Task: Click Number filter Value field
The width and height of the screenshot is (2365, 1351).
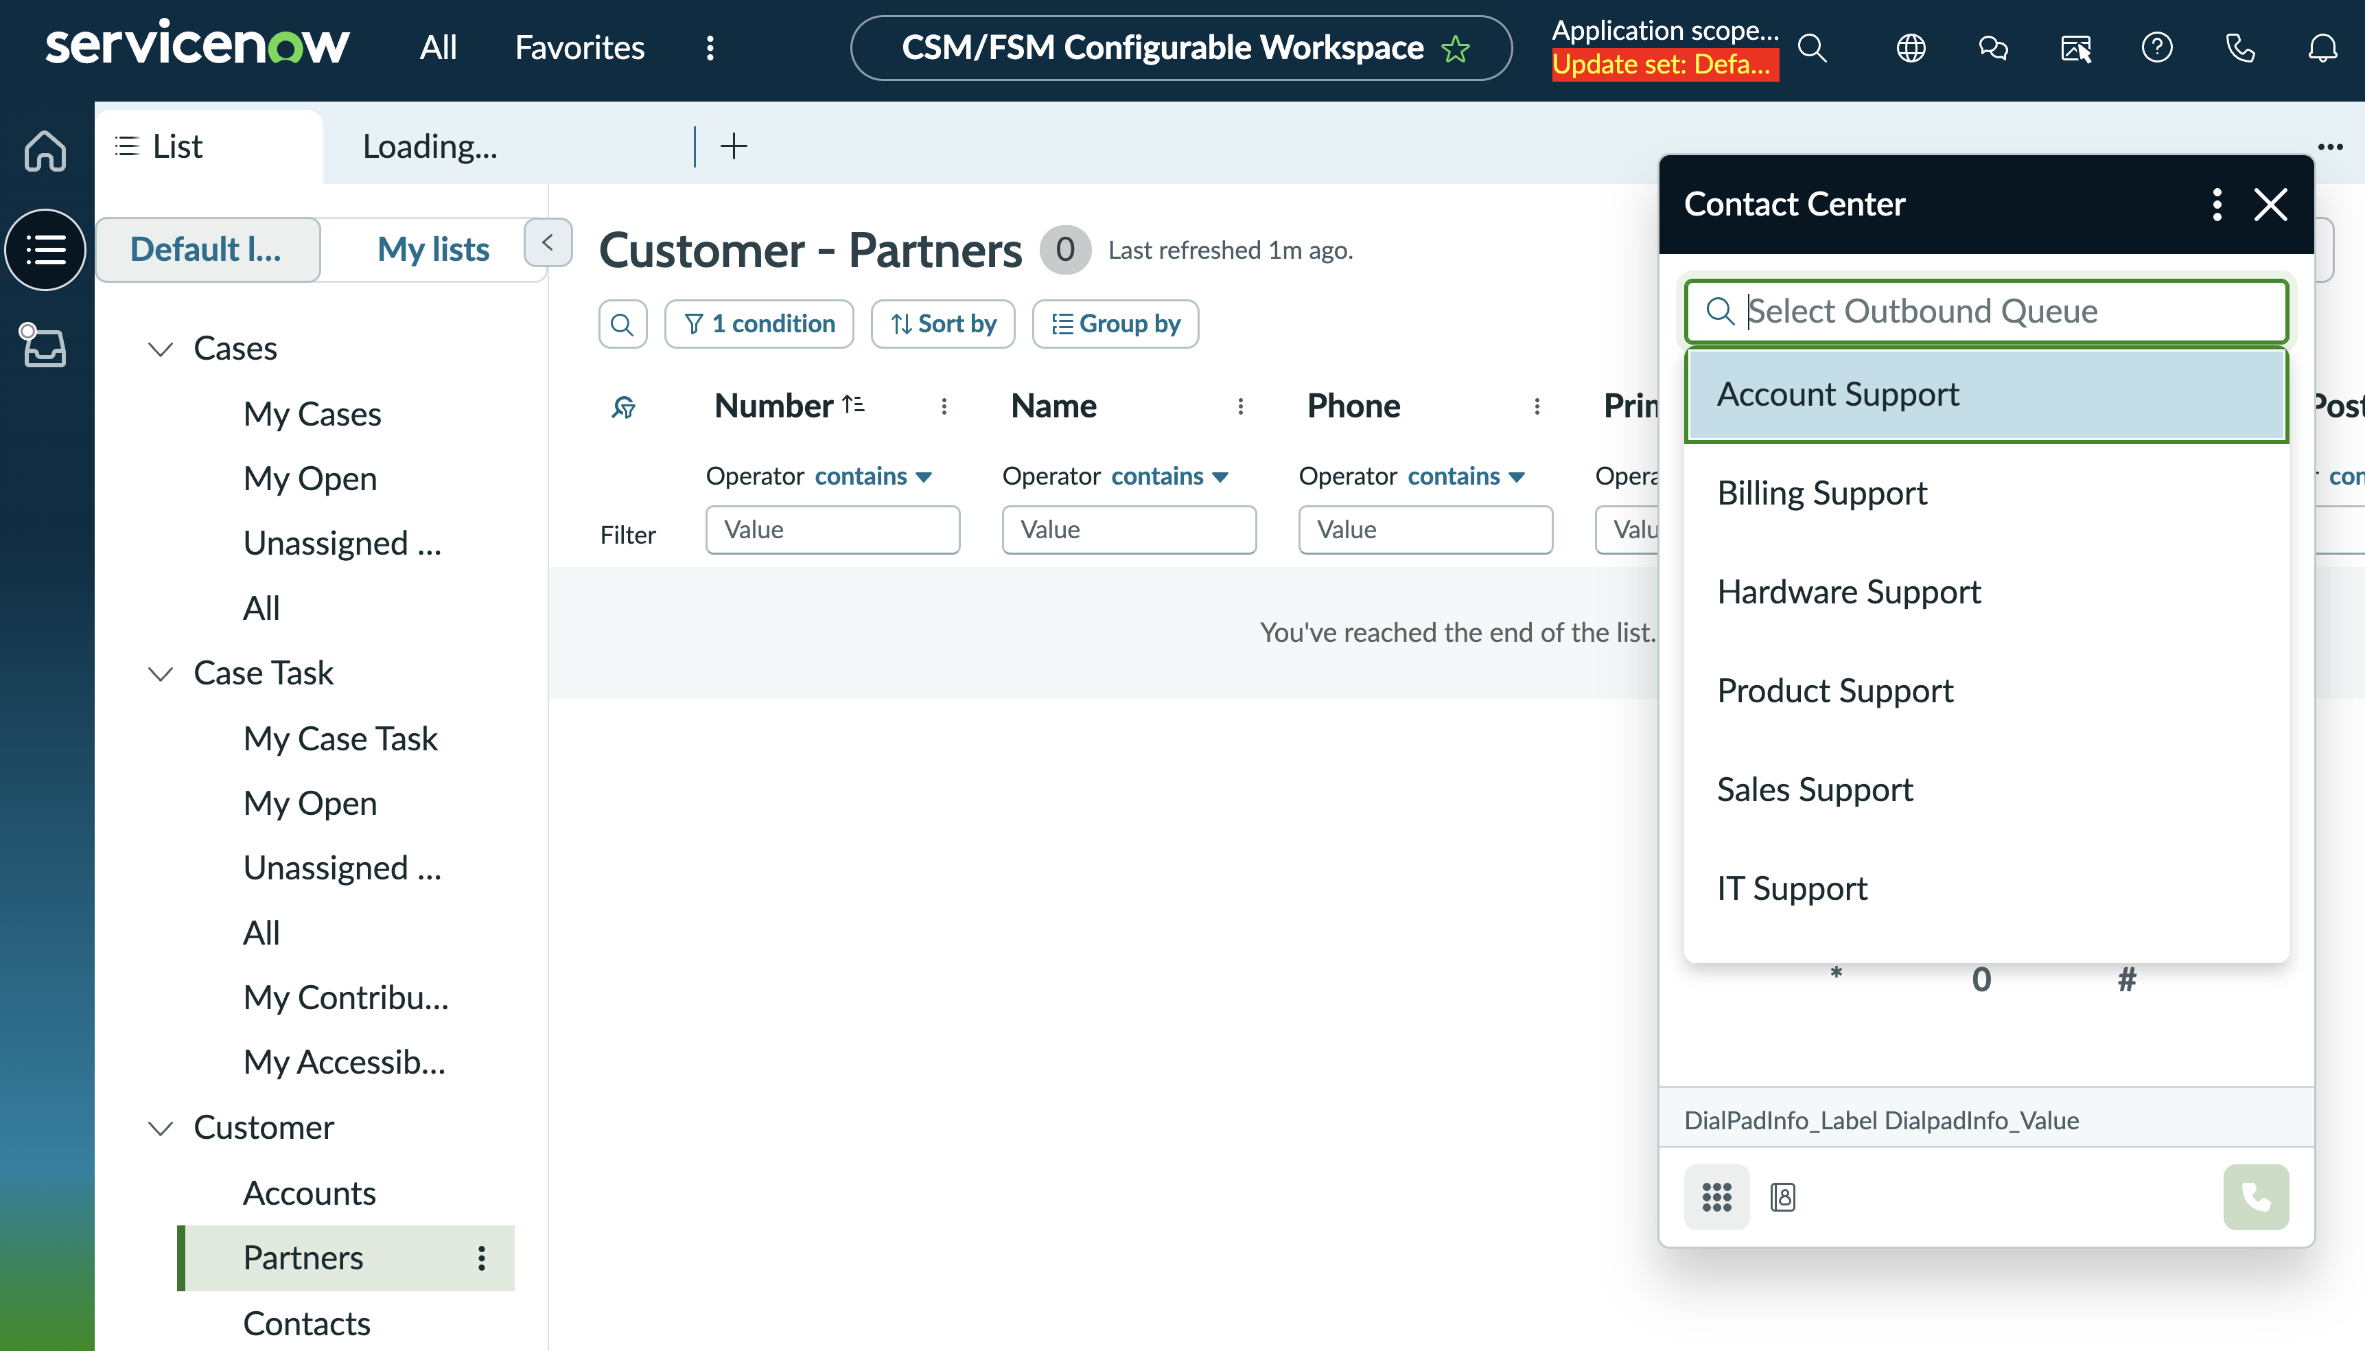Action: coord(832,530)
